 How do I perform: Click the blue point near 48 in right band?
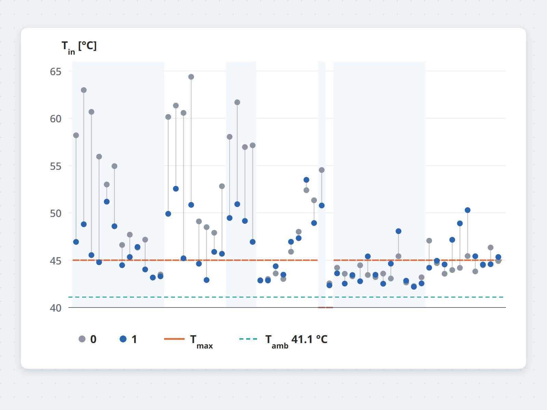click(399, 231)
